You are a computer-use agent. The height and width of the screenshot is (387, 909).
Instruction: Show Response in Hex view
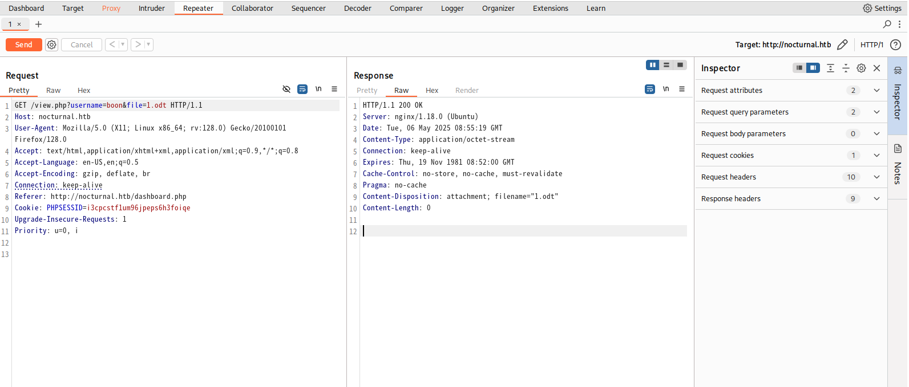(432, 90)
